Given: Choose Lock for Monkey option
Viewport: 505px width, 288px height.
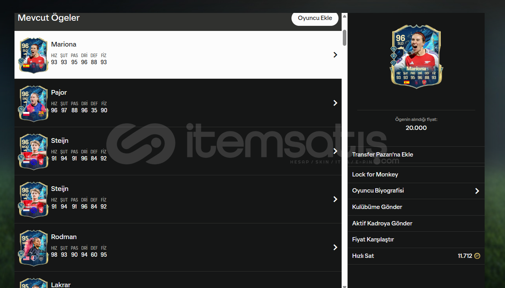Looking at the screenshot, I should [416, 175].
